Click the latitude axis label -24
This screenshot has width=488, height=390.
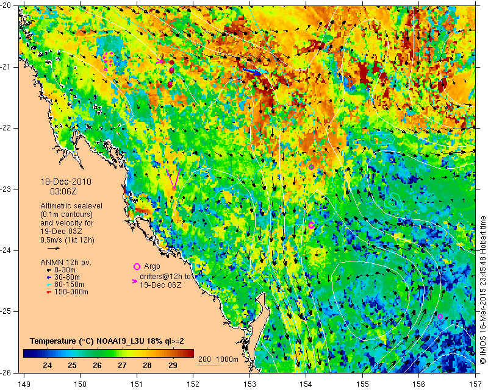pyautogui.click(x=6, y=250)
